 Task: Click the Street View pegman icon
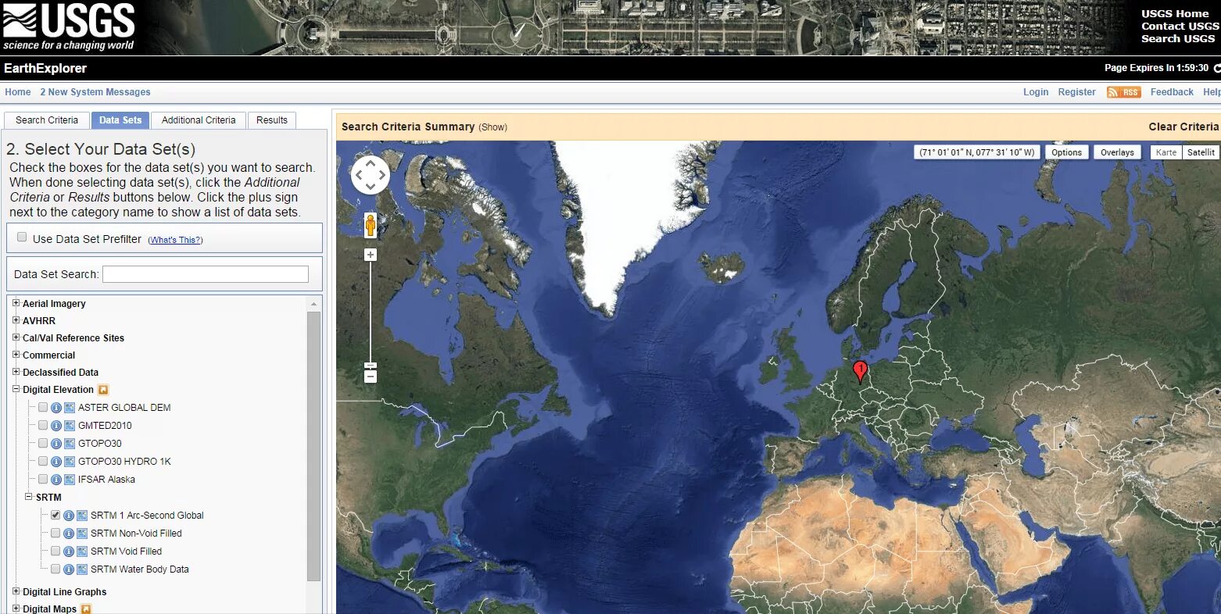tap(371, 224)
